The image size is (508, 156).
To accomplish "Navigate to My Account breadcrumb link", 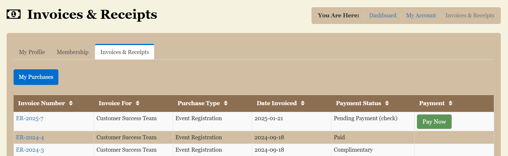I will (x=421, y=16).
